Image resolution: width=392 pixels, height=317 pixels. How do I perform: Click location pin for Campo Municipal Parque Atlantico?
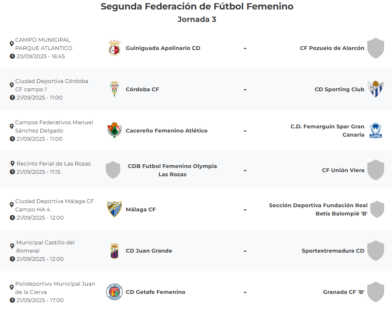click(x=12, y=44)
